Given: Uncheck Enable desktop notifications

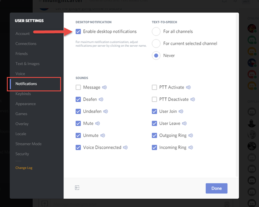Looking at the screenshot, I should click(78, 32).
